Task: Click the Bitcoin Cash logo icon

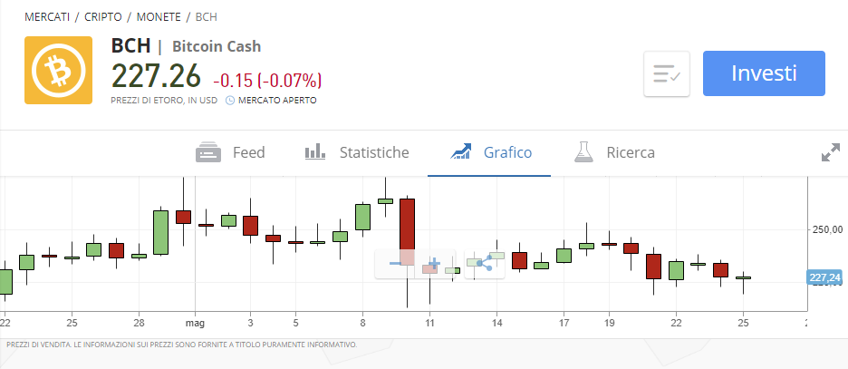Action: tap(58, 71)
